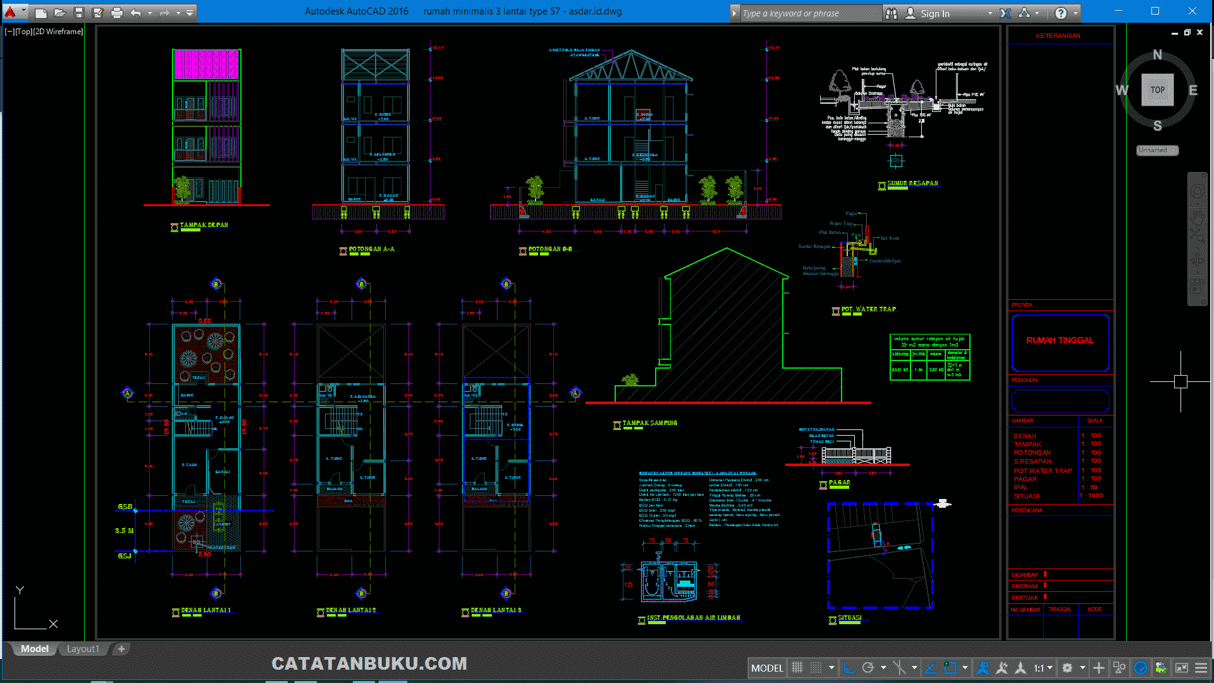The width and height of the screenshot is (1214, 683).
Task: Undo the last action
Action: coord(136,13)
